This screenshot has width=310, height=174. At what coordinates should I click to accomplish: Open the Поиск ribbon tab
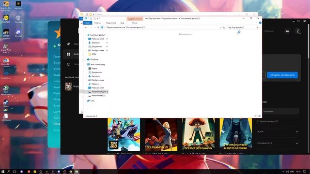pos(135,23)
